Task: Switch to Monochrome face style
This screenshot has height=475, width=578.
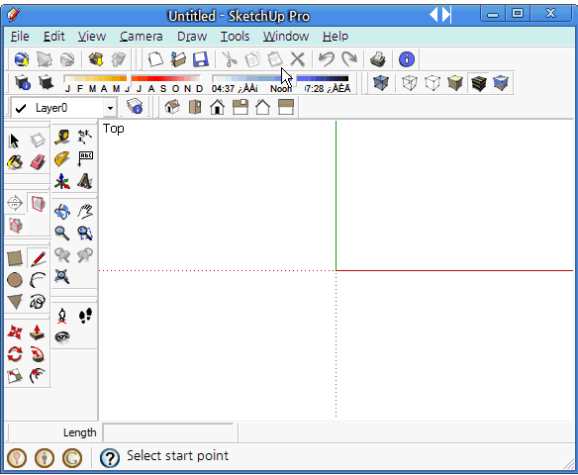Action: [501, 83]
